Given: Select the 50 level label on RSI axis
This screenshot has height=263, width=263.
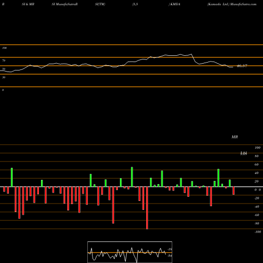Looking at the screenshot, I should coord(4,69).
